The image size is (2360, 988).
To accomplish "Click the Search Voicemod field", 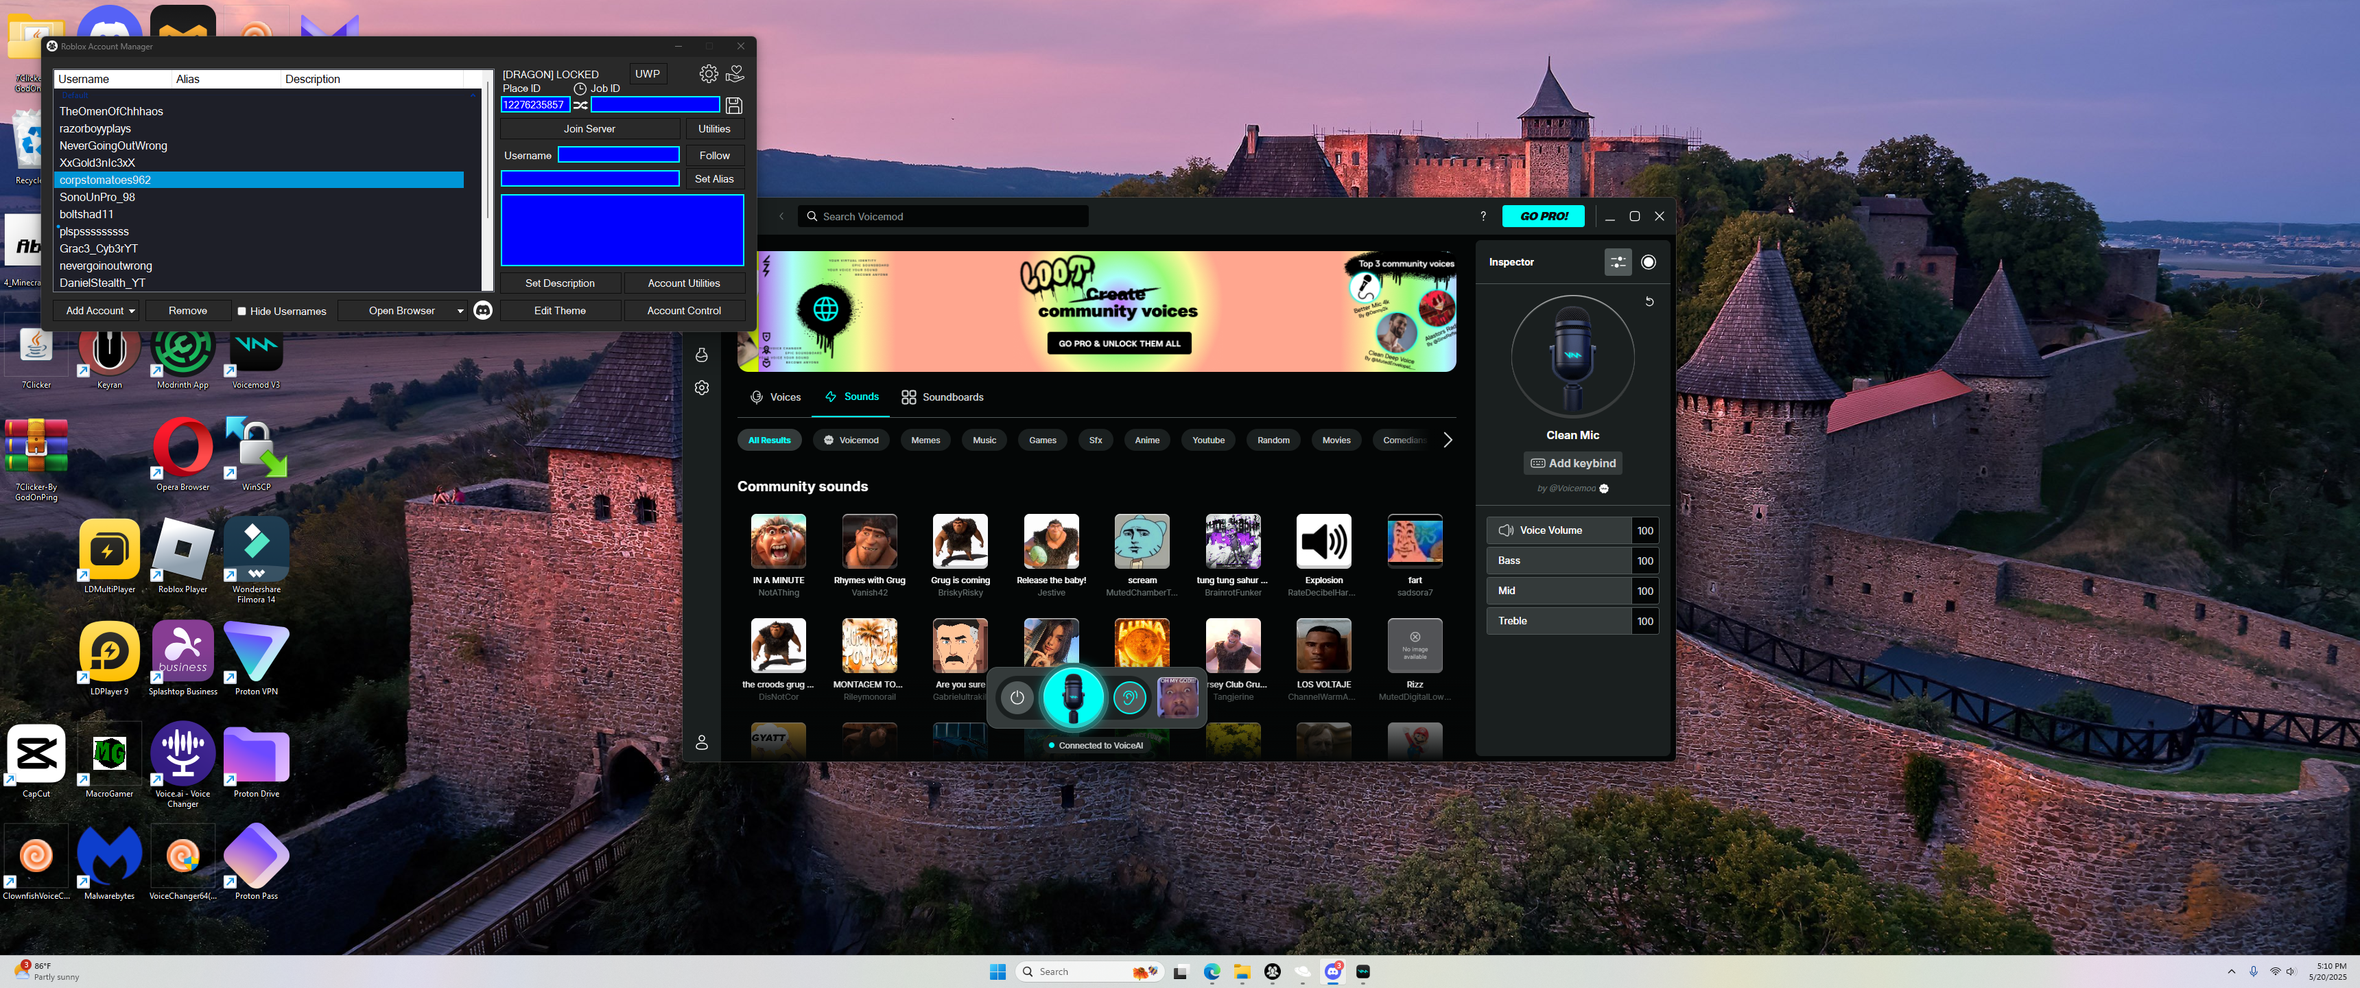I will [x=943, y=216].
